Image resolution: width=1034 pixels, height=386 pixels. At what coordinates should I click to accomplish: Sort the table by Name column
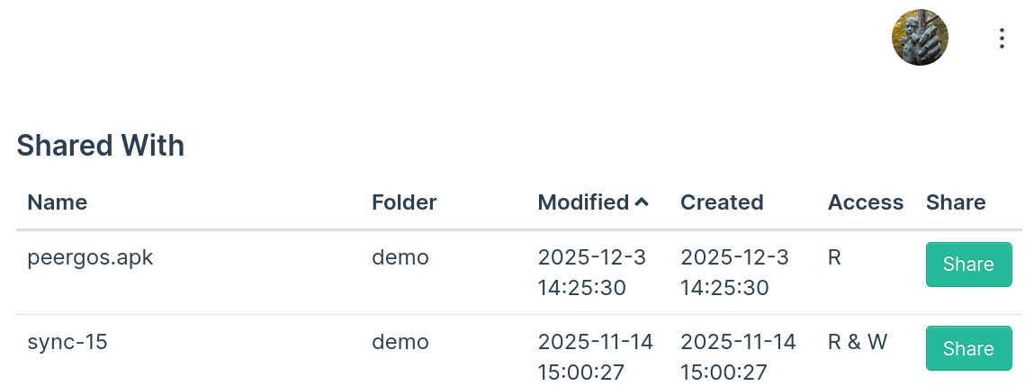(x=58, y=202)
